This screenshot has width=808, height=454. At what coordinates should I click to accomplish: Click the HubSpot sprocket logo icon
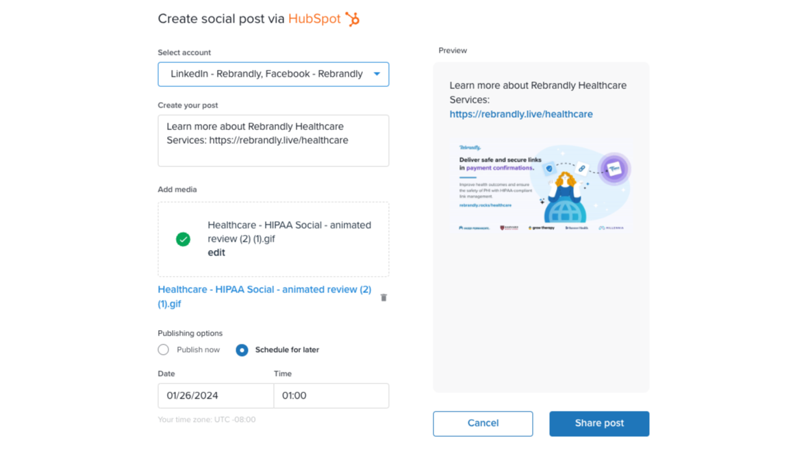click(353, 19)
